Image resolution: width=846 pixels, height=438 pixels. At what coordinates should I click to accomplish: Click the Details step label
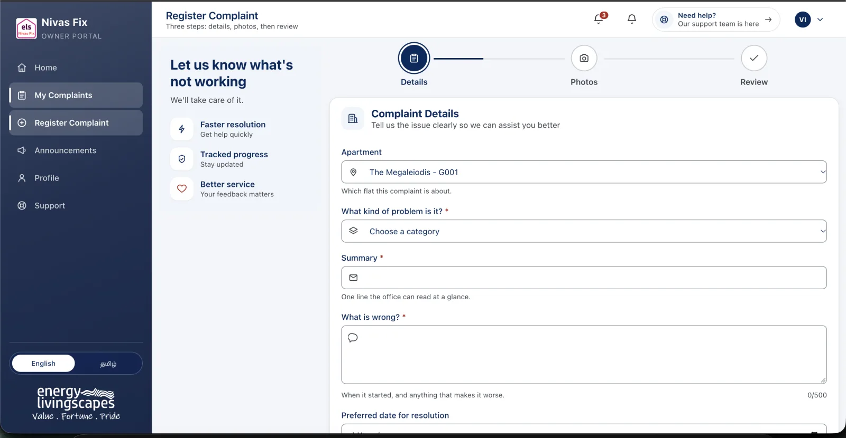pos(414,82)
